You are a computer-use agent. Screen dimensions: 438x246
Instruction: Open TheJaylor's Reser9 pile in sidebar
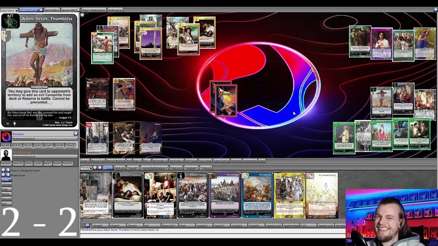[48, 146]
